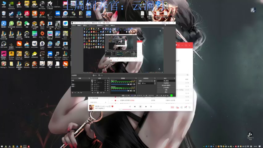Image resolution: width=263 pixels, height=148 pixels.
Task: Pop out the Controls dock panel
Action: (175, 78)
